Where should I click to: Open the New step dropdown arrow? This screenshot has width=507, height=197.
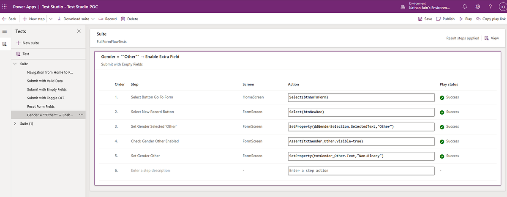51,19
